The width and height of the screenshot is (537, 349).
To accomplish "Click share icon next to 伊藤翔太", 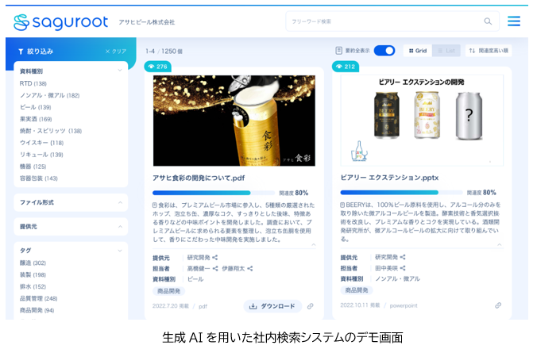I will [x=250, y=268].
